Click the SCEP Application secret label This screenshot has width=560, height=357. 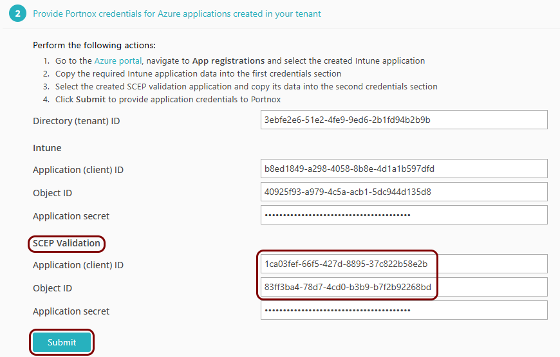(71, 311)
